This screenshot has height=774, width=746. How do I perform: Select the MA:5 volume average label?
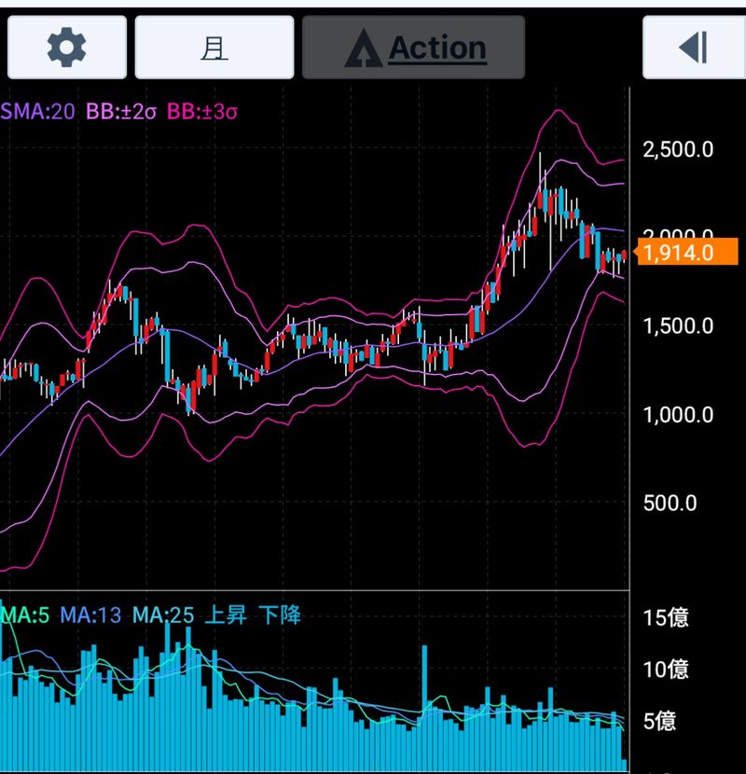(x=25, y=615)
